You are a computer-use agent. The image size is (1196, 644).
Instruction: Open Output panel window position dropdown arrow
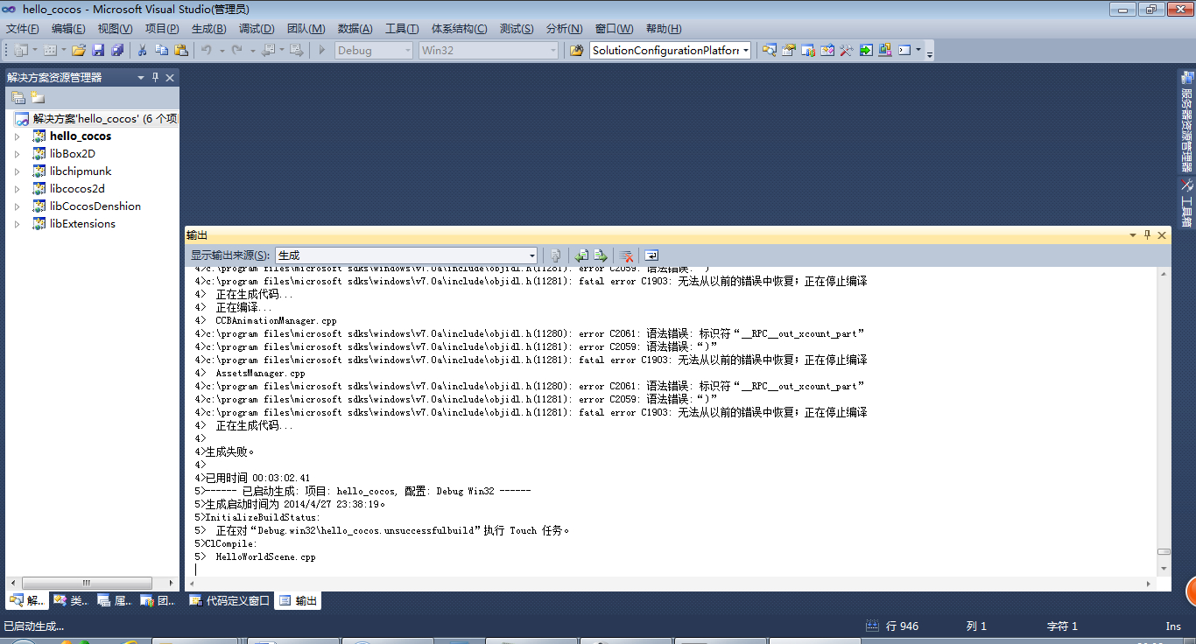pyautogui.click(x=1133, y=234)
